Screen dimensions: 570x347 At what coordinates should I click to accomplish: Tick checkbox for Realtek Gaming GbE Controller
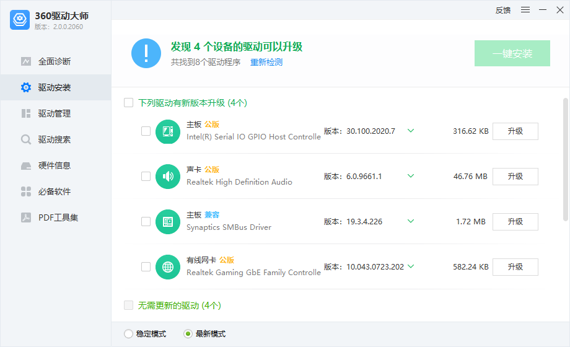[x=146, y=266]
